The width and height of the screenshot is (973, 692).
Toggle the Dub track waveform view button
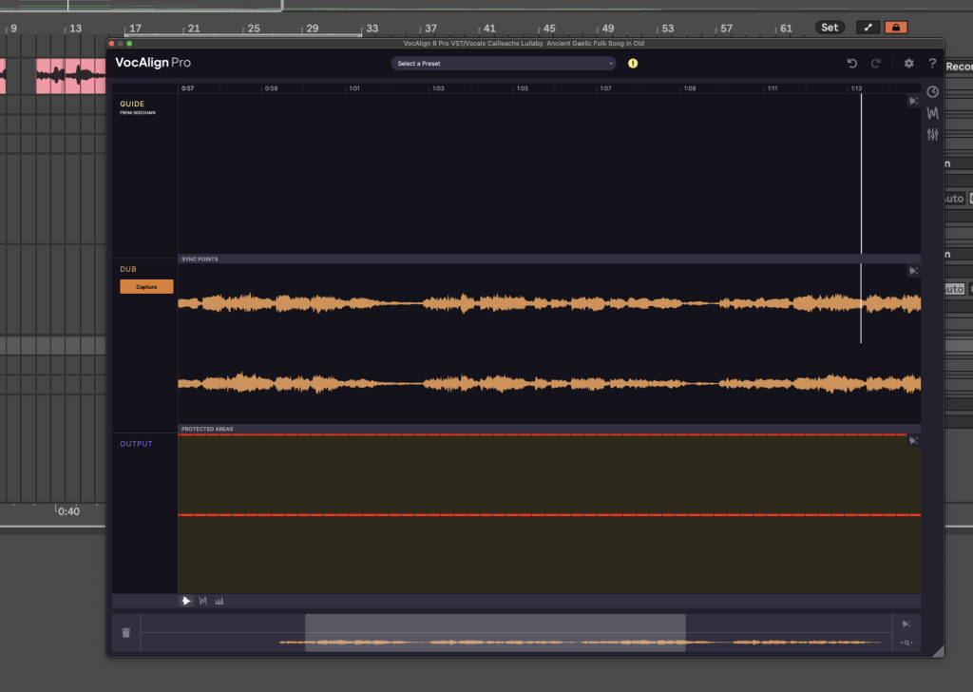click(x=912, y=271)
